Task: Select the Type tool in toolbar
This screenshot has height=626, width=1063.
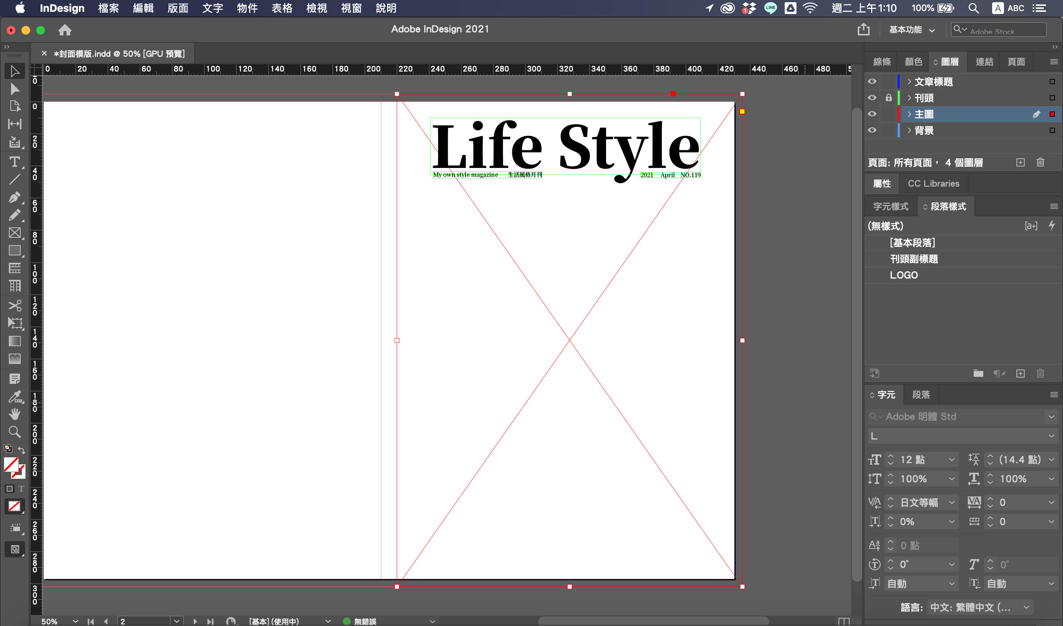Action: pyautogui.click(x=14, y=162)
